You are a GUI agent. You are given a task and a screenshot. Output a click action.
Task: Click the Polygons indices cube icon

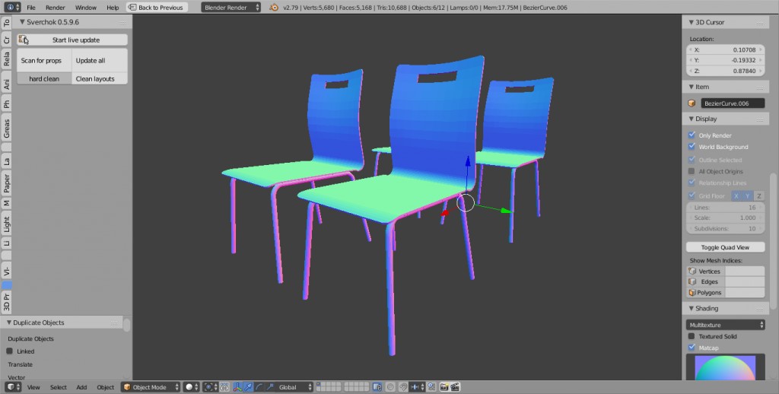[x=692, y=293]
